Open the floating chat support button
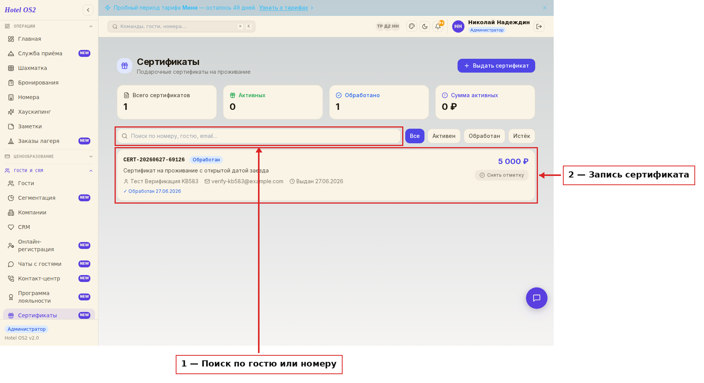704x383 pixels. click(537, 298)
